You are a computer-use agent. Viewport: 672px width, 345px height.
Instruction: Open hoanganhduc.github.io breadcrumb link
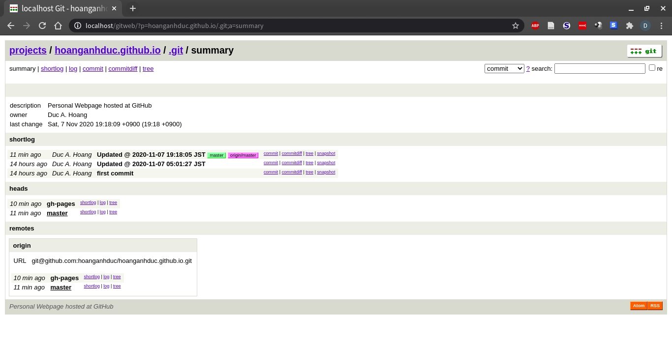click(x=108, y=50)
